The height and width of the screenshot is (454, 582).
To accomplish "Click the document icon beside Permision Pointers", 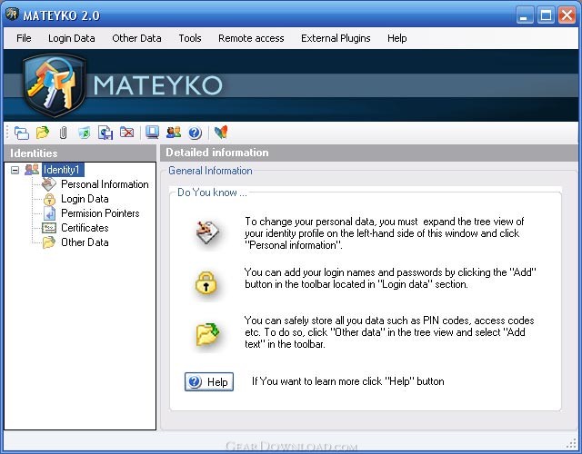I will 49,213.
